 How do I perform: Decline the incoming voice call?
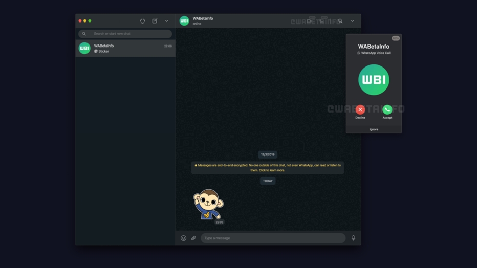coord(360,109)
